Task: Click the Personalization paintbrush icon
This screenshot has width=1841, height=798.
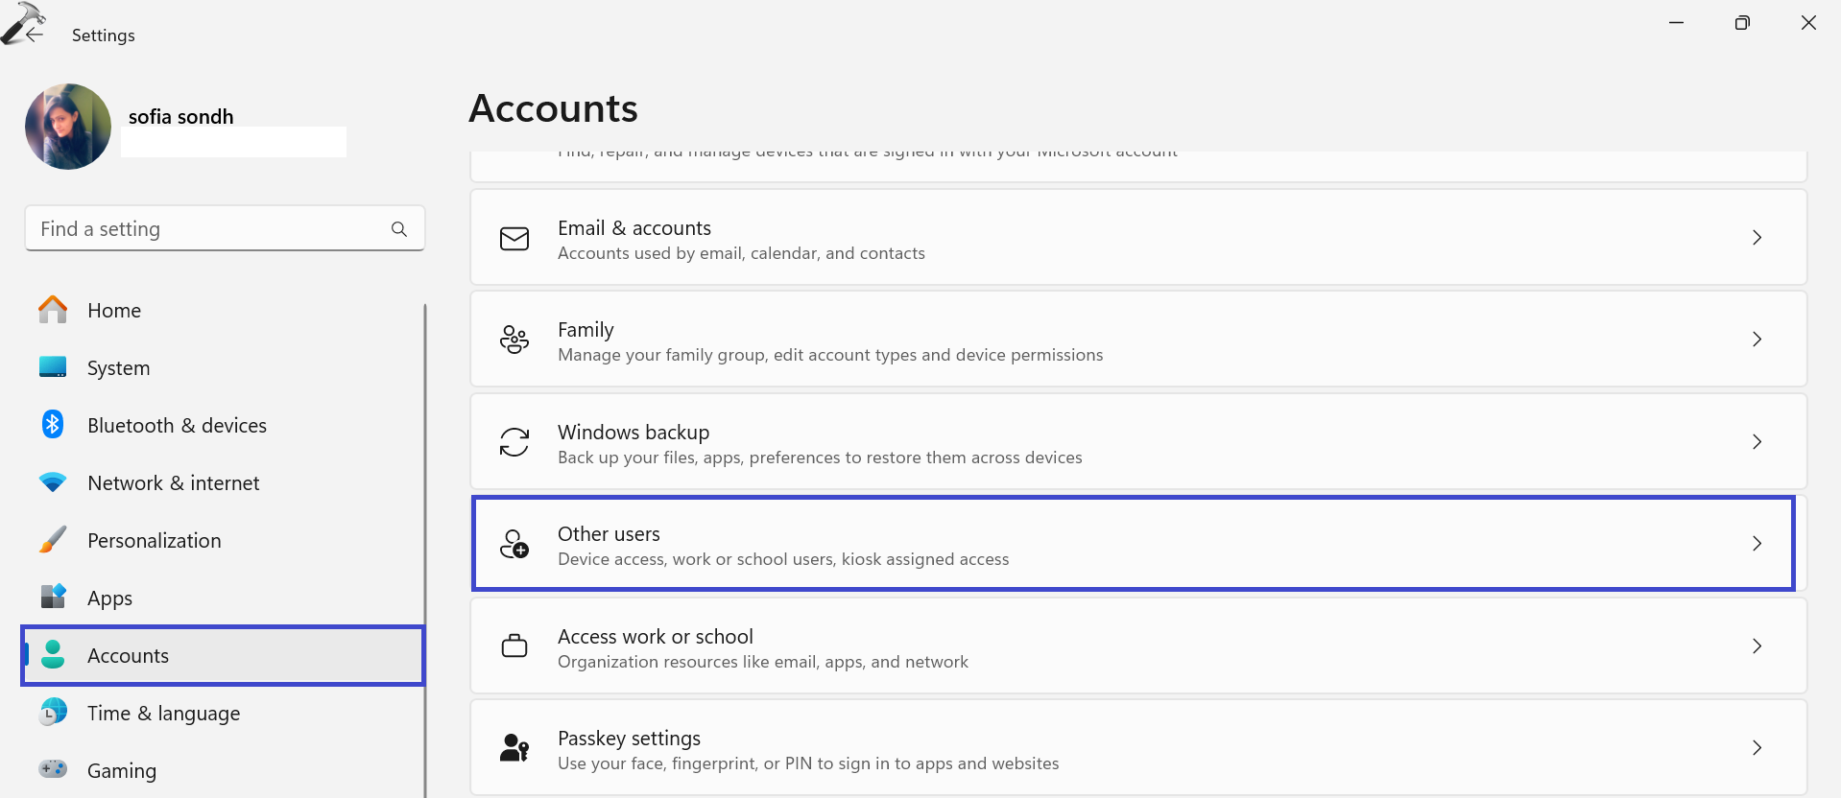Action: coord(53,540)
